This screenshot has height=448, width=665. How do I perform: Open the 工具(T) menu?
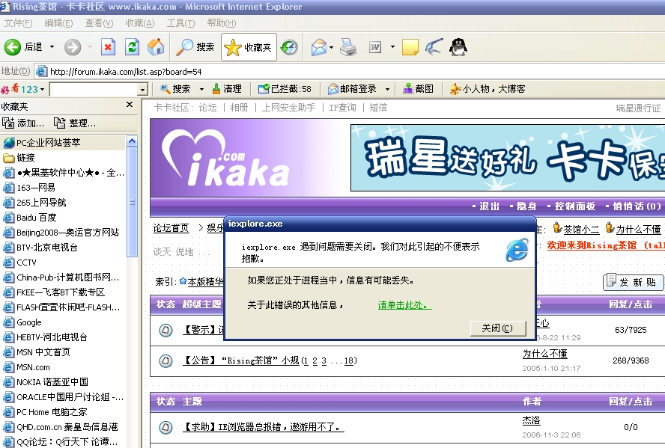pyautogui.click(x=180, y=23)
